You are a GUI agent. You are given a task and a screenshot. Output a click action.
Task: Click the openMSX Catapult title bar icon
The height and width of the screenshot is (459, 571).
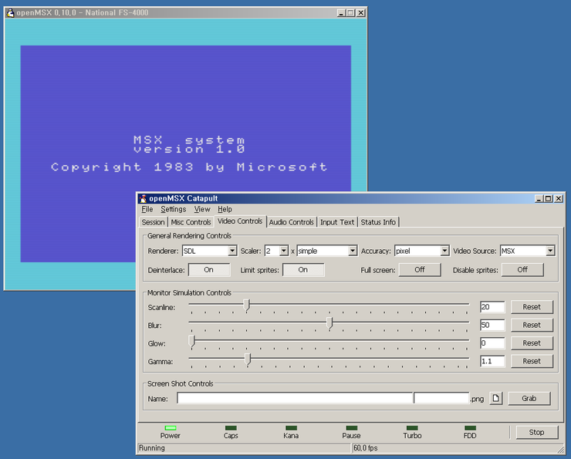[143, 198]
